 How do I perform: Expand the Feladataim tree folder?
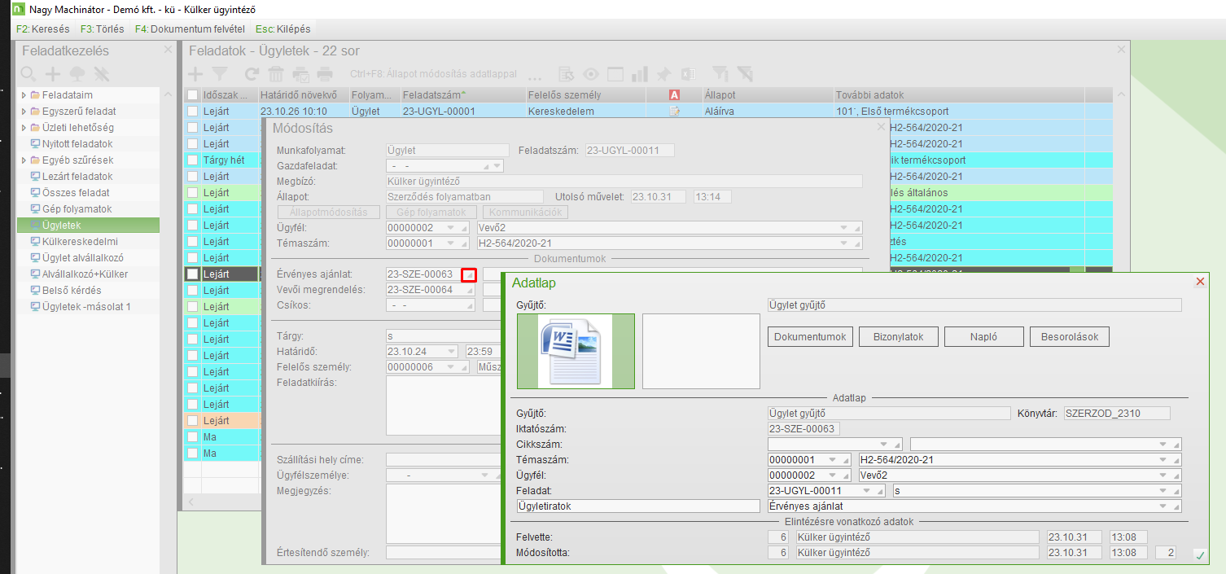tap(24, 95)
